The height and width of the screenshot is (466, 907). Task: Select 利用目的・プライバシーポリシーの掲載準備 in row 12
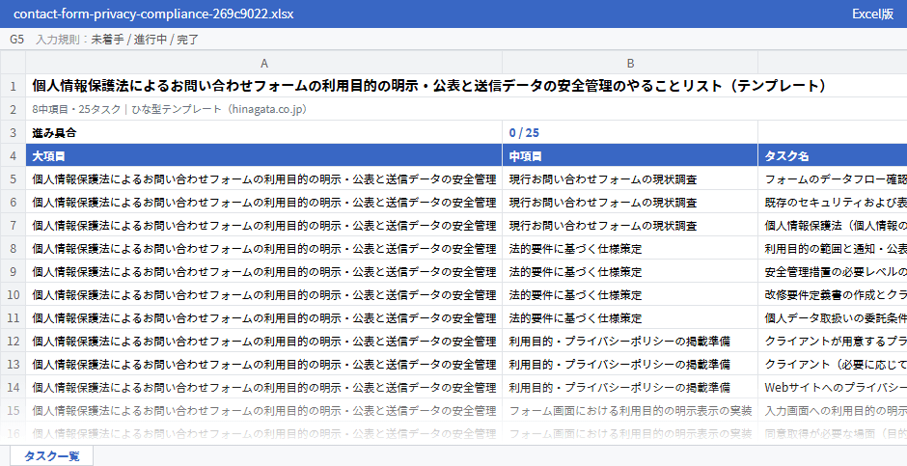[x=630, y=341]
